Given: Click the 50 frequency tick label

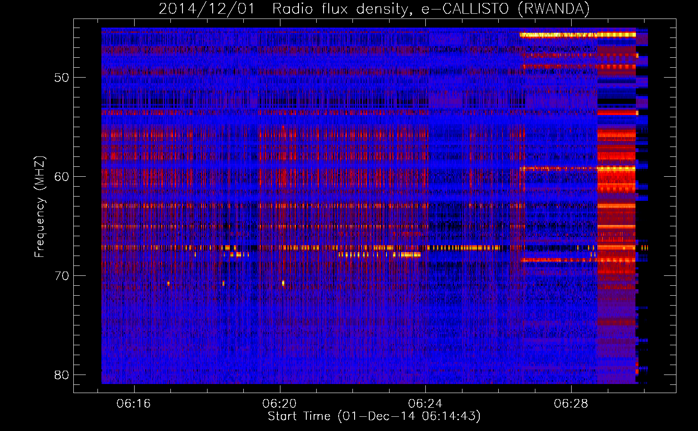Looking at the screenshot, I should [62, 78].
